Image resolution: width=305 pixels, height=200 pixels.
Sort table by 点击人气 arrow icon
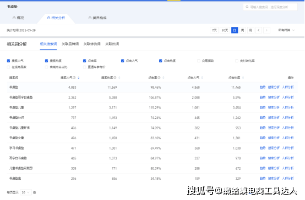click(202, 78)
